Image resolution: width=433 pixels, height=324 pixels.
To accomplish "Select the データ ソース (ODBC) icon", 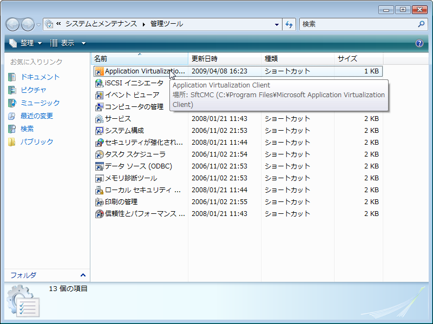I will 99,166.
